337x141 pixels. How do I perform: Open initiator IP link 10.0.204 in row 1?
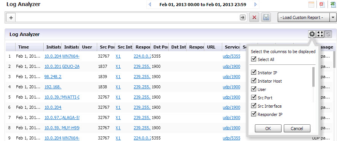53,56
